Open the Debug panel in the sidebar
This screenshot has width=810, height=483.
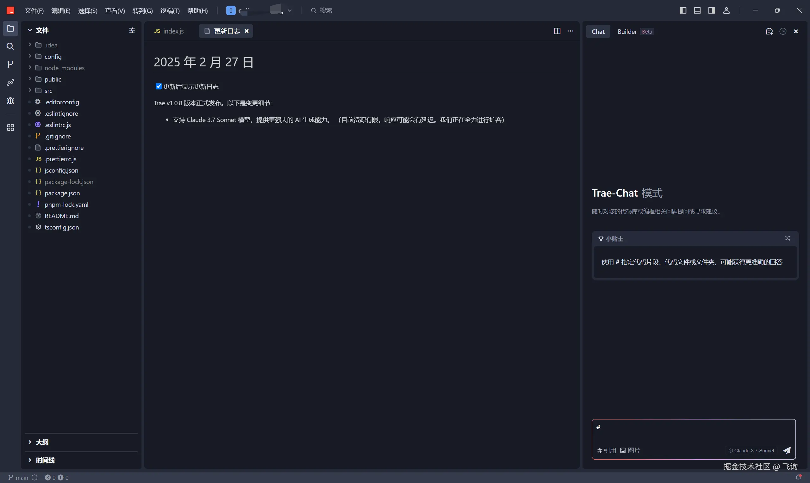coord(10,101)
